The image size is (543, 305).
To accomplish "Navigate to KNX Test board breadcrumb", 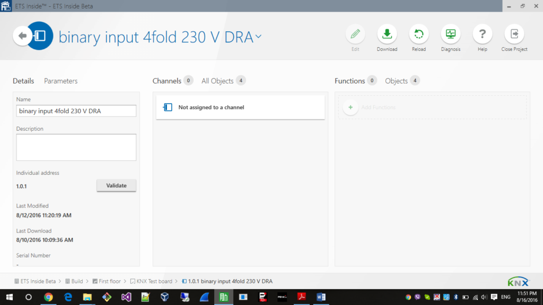I will point(151,281).
